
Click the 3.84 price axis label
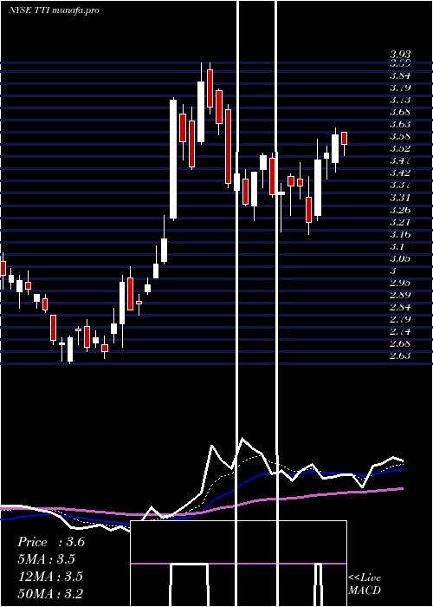click(400, 75)
